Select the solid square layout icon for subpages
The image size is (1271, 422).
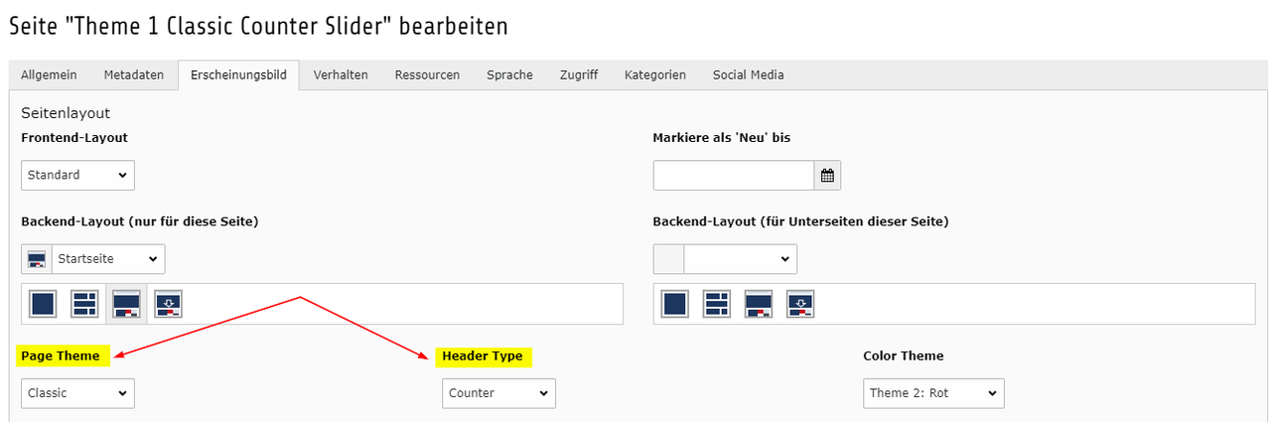point(675,304)
